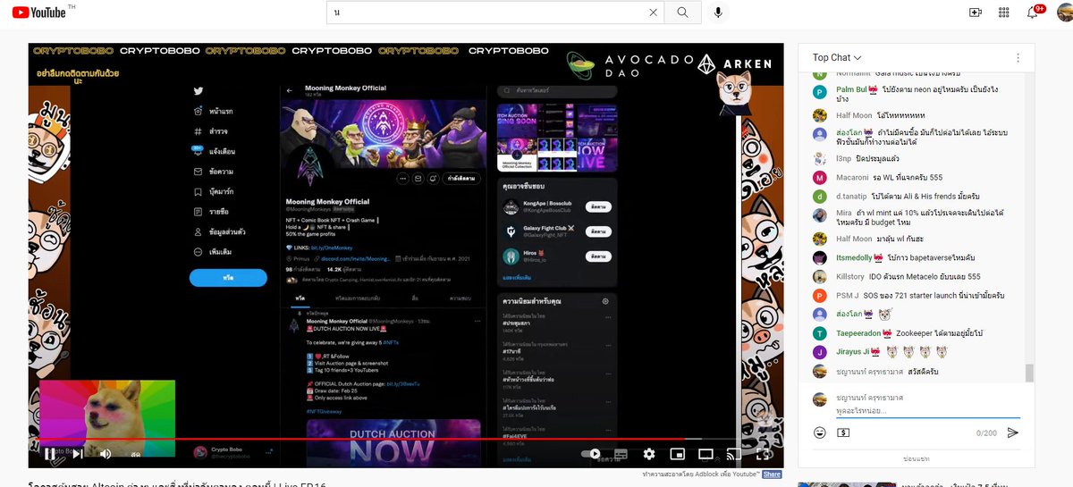Open the notifications bell

pos(1033,13)
